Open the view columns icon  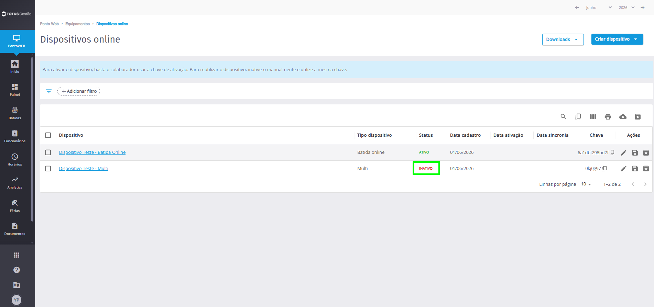593,117
